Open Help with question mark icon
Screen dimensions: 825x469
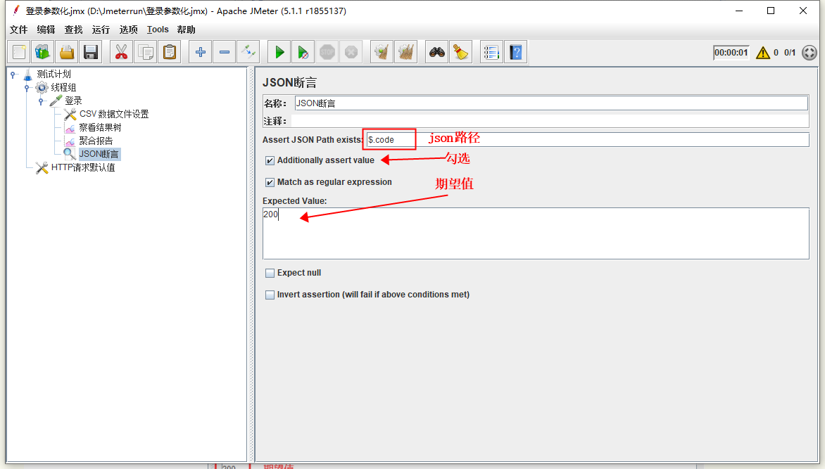pos(515,52)
